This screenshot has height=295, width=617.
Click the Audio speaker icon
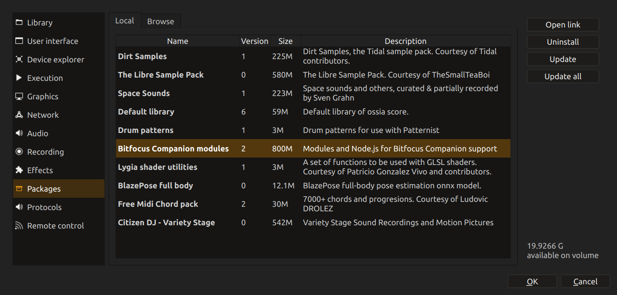coord(19,133)
